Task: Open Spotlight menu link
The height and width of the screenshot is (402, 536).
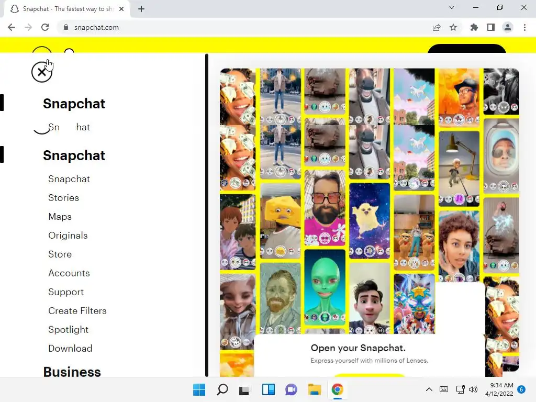Action: click(x=69, y=330)
